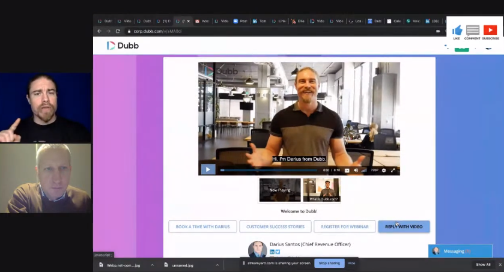Click the 'Welcome to Dubb!' text
Viewport: 504px width, 272px height.
[299, 211]
